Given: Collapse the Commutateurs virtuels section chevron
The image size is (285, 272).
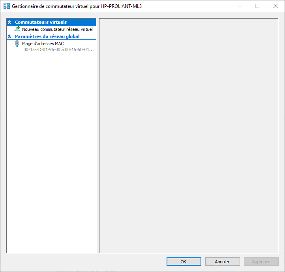Looking at the screenshot, I should (9, 22).
